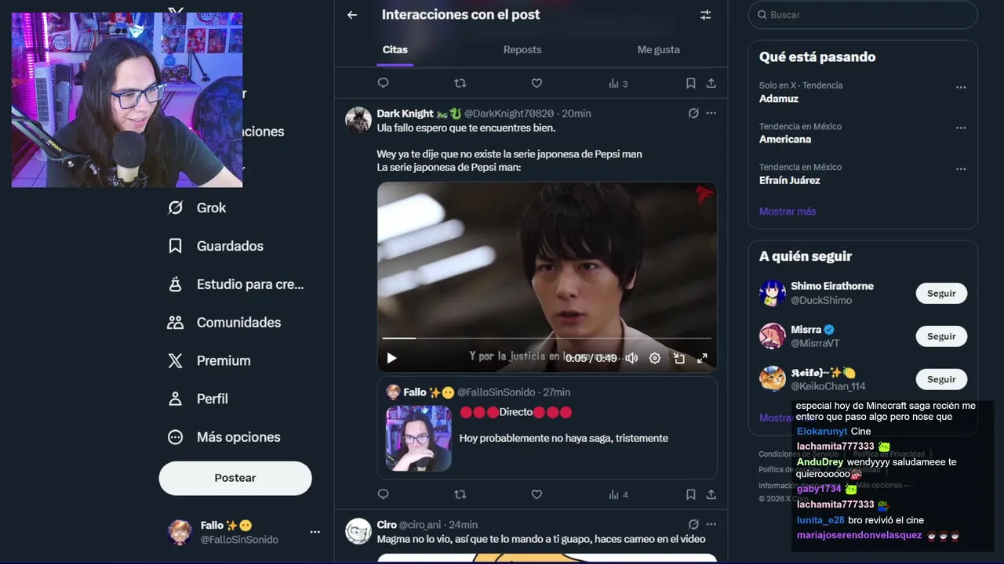Switch to the Me gusta tab
Screen dimensions: 1004x564
click(x=658, y=49)
